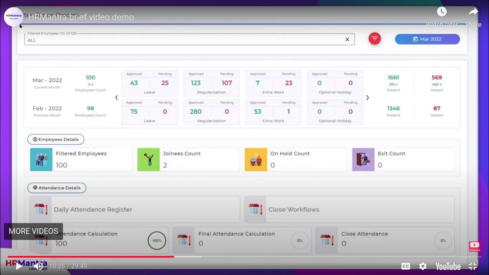This screenshot has width=489, height=275.
Task: Click the On Hold Count label
Action: point(290,154)
